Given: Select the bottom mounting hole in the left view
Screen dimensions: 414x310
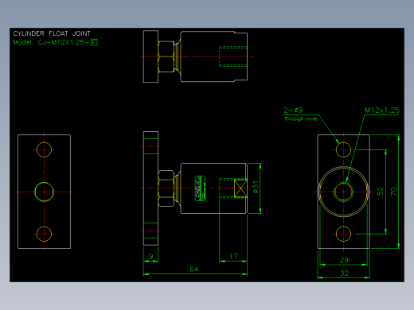Looking at the screenshot, I should (44, 234).
